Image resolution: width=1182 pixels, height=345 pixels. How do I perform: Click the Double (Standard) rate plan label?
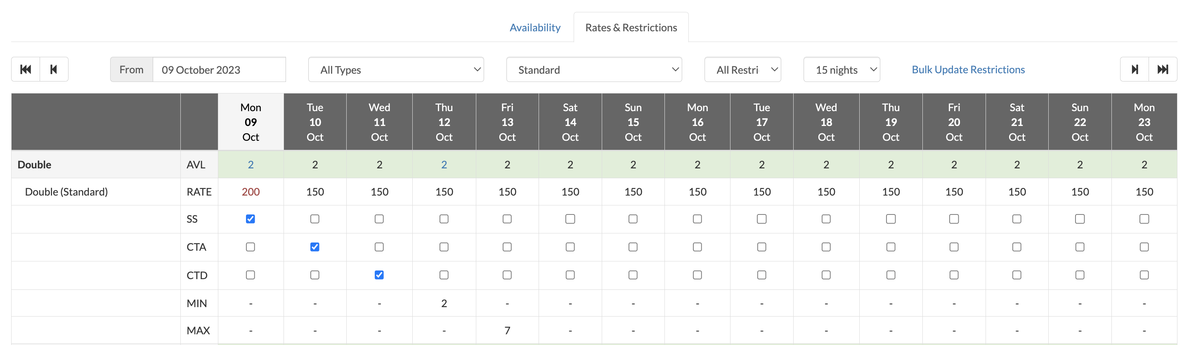pos(66,192)
